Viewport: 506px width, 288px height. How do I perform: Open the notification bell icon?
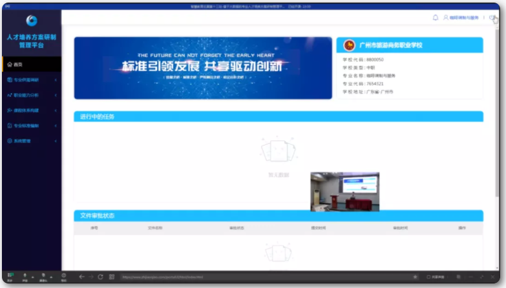coord(436,17)
